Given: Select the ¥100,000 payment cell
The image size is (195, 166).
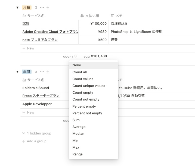Looking at the screenshot, I should click(x=94, y=24).
